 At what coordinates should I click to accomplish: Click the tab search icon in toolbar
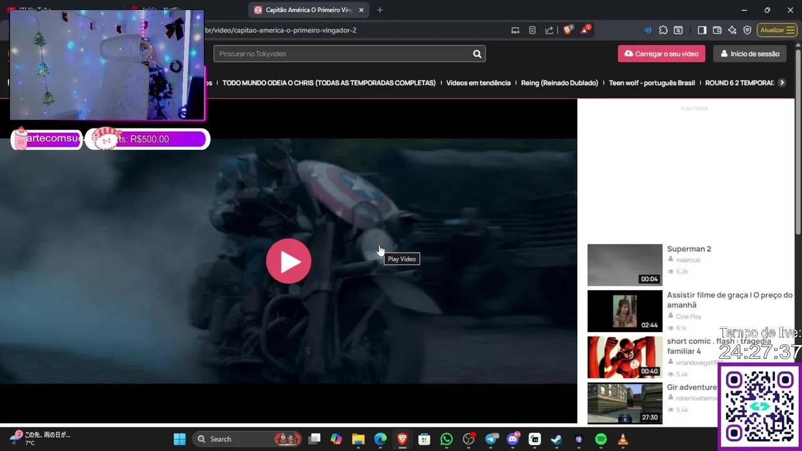tap(678, 30)
